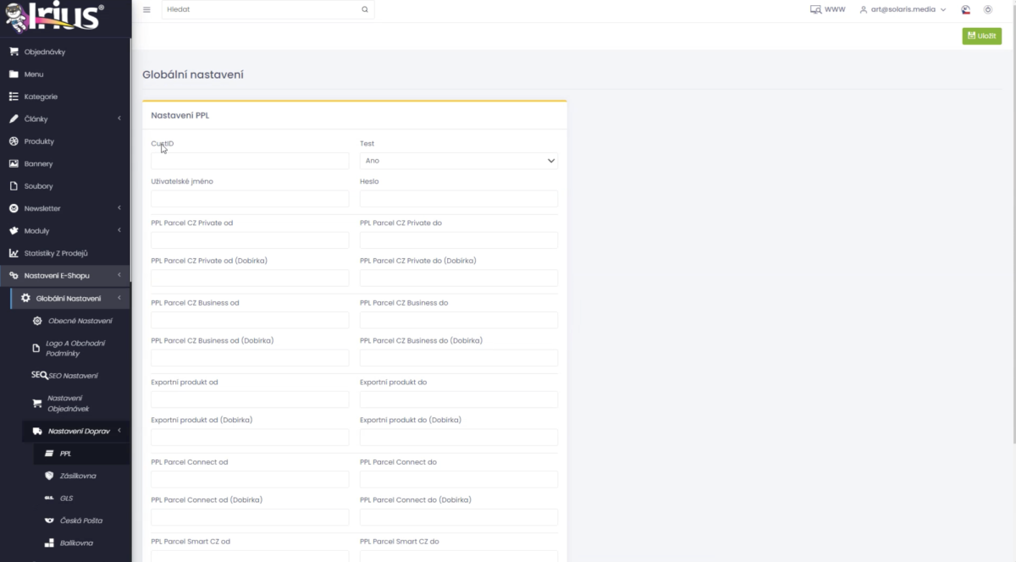Click the Bannery image icon
Image resolution: width=1016 pixels, height=562 pixels.
(x=14, y=163)
